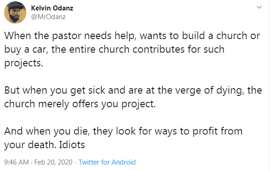Screen dimensions: 270x170
Task: Click the Kelvin Odanz display name
Action: [52, 8]
